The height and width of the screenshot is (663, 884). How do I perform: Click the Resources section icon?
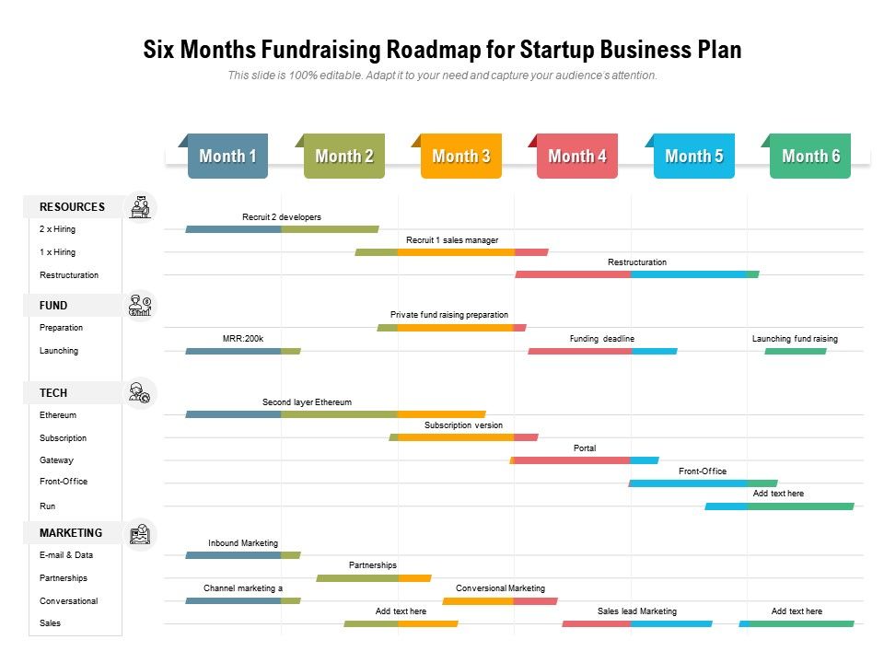[x=140, y=207]
